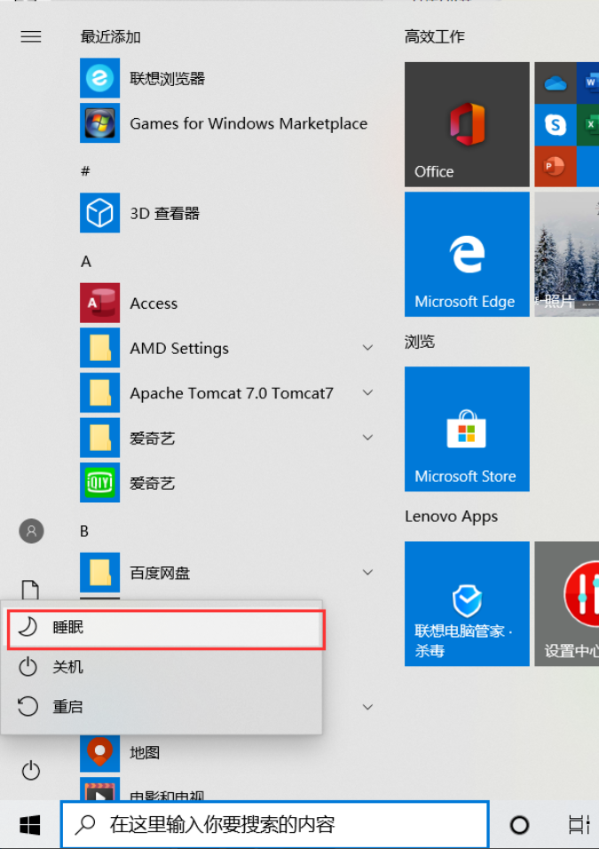Open Cortana circle on taskbar
Screen dimensions: 599x849
[x=519, y=825]
